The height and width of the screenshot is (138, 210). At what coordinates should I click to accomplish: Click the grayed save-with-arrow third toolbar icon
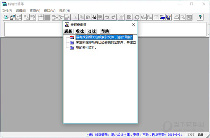click(19, 17)
